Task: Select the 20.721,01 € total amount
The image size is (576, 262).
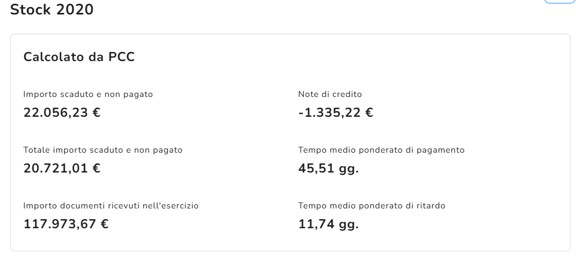Action: 62,168
